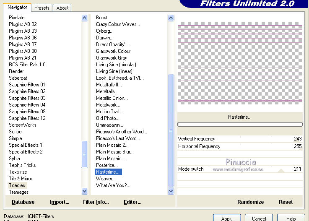Choose the Cyborg filter

(x=105, y=31)
